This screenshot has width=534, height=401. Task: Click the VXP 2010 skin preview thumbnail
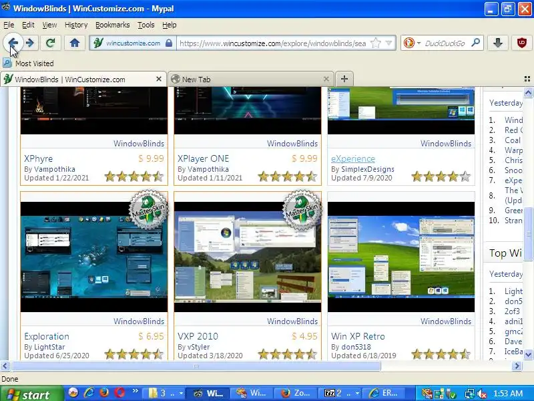click(x=248, y=257)
